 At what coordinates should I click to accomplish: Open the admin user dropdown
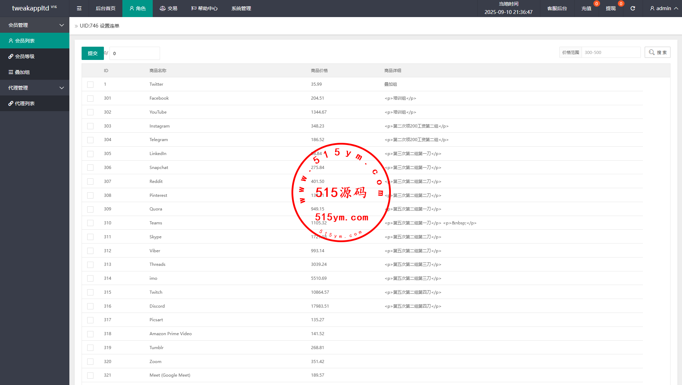coord(664,8)
